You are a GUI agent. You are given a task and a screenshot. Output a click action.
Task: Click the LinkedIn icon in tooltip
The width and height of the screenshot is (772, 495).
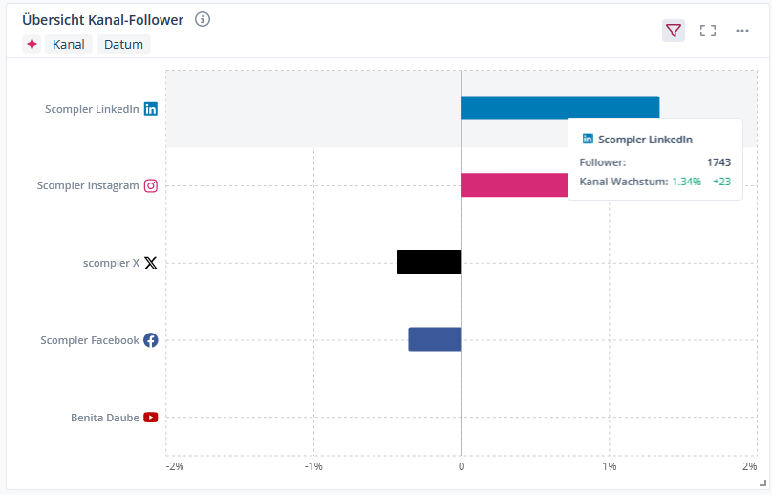click(x=588, y=140)
